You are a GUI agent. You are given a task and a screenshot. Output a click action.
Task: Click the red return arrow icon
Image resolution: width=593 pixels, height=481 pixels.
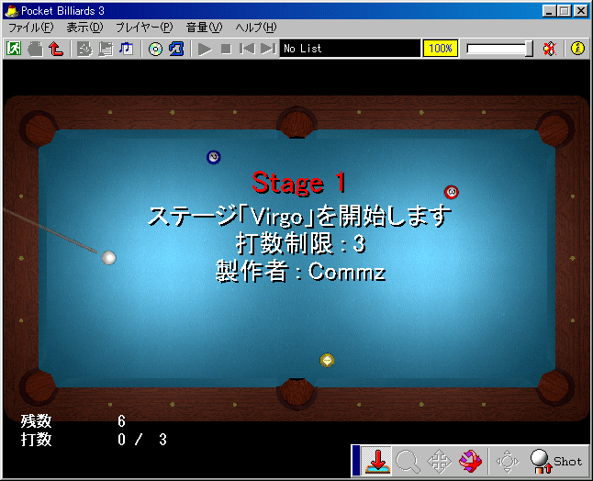pyautogui.click(x=56, y=49)
